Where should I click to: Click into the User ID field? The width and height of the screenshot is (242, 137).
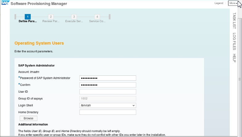[x=108, y=92]
